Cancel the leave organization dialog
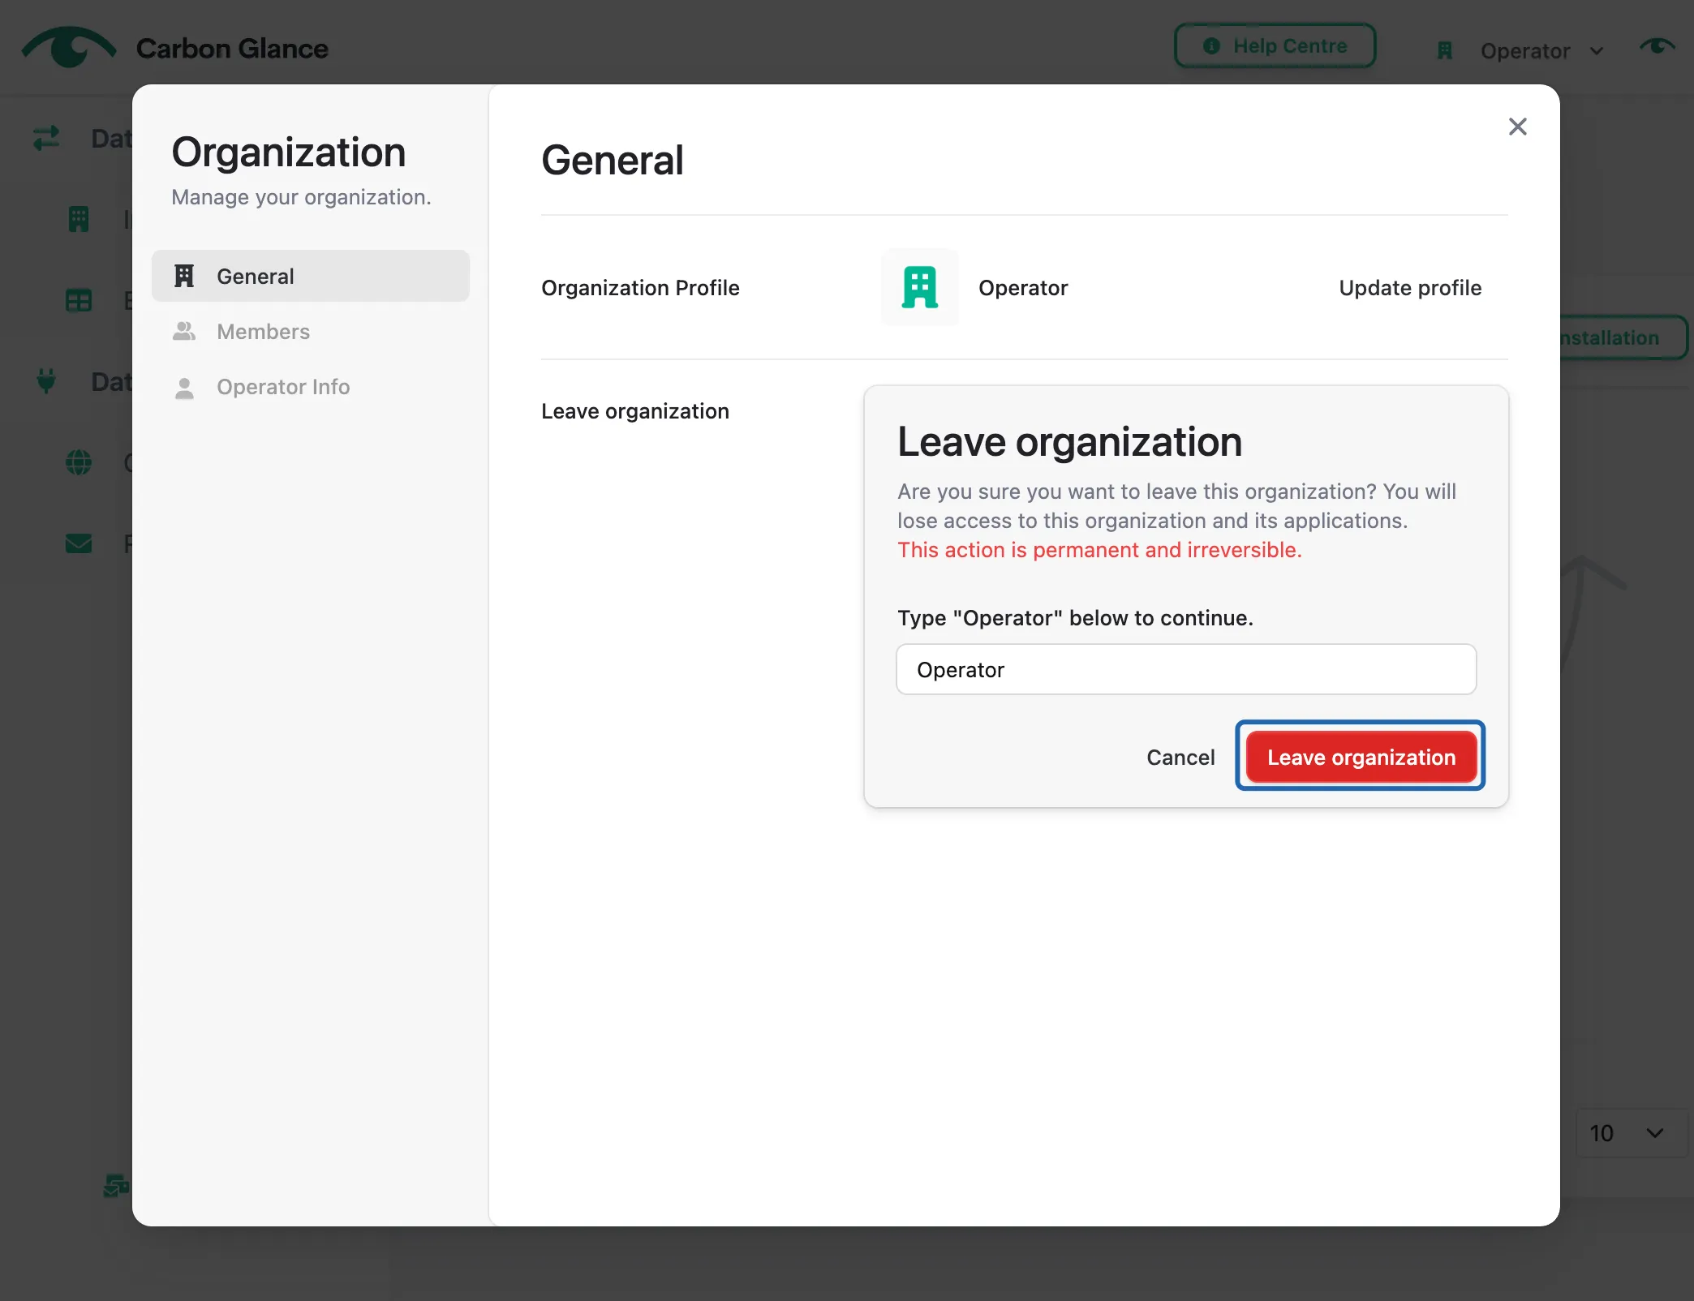The height and width of the screenshot is (1301, 1694). pyautogui.click(x=1180, y=757)
